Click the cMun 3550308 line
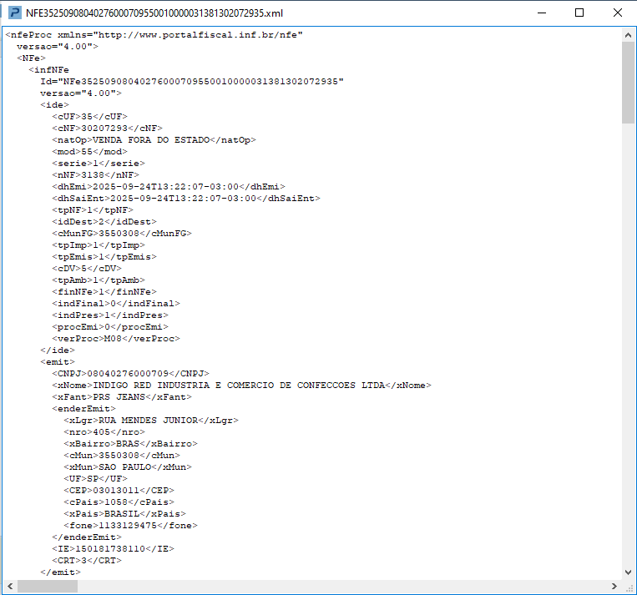 121,456
